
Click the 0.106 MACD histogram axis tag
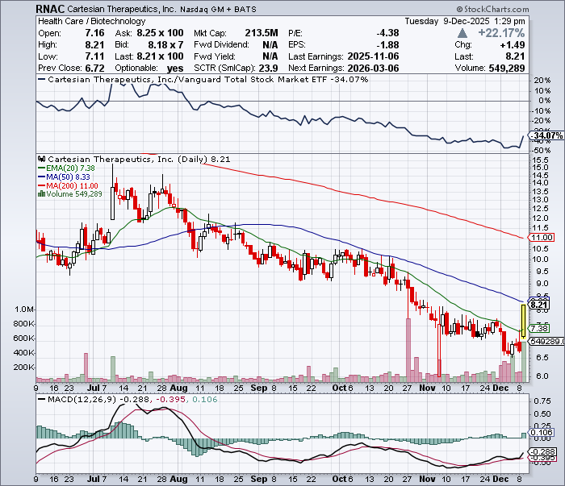(x=542, y=432)
